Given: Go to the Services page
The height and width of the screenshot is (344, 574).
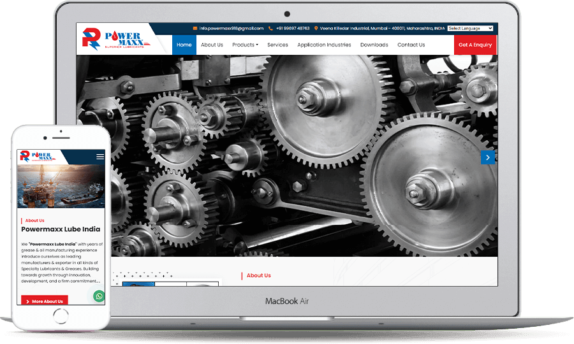Looking at the screenshot, I should 277,45.
